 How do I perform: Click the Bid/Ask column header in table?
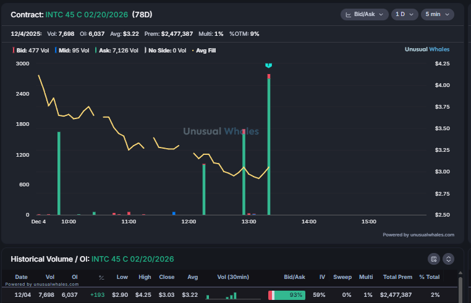coord(294,277)
